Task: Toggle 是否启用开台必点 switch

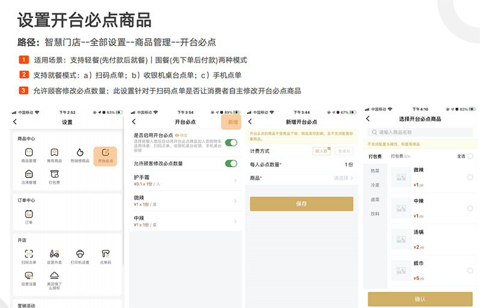Action: click(x=231, y=143)
